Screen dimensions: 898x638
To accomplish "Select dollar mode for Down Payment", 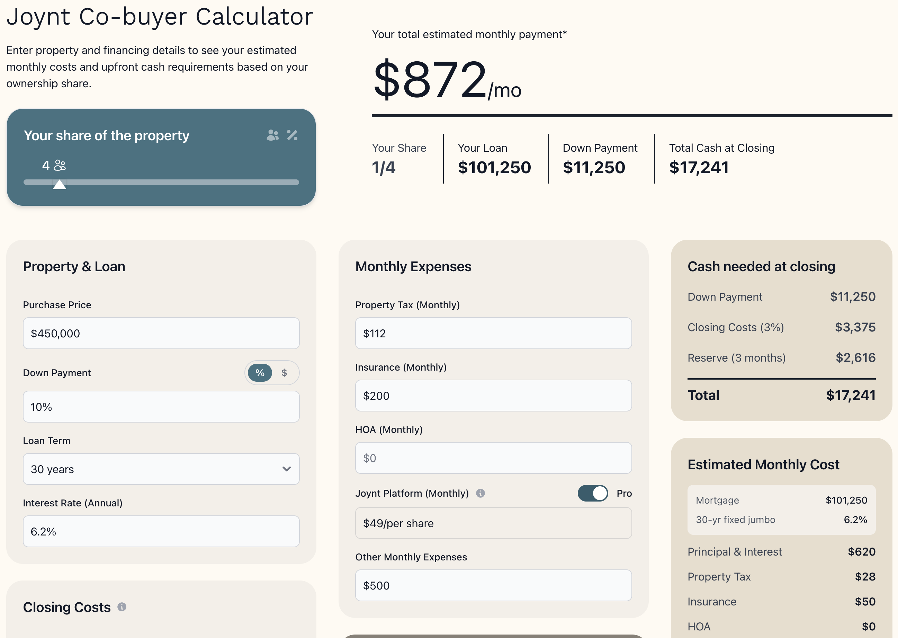I will coord(284,373).
